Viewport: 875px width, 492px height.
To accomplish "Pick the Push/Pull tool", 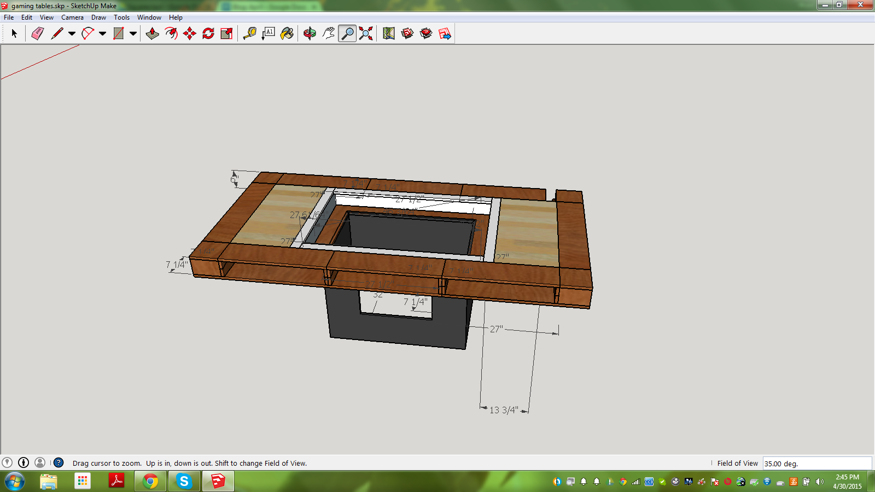I will (x=153, y=34).
